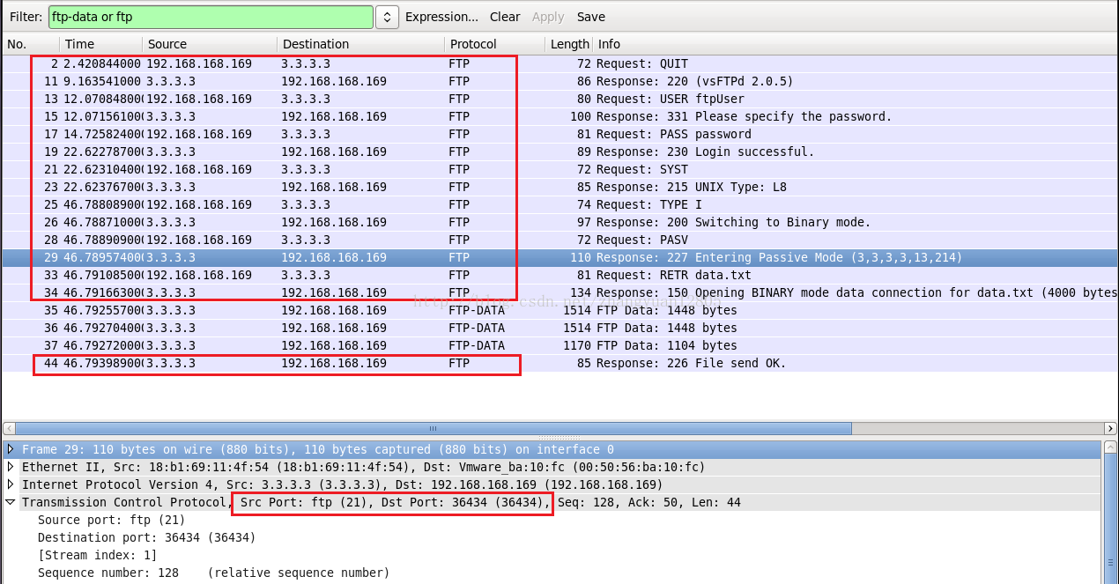Sort by the Length column header
The height and width of the screenshot is (584, 1119).
[x=569, y=44]
